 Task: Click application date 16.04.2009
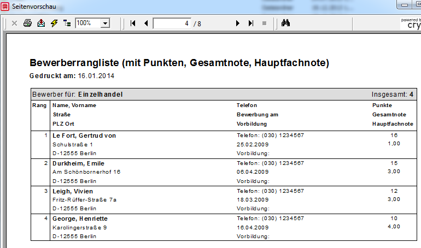click(x=253, y=228)
